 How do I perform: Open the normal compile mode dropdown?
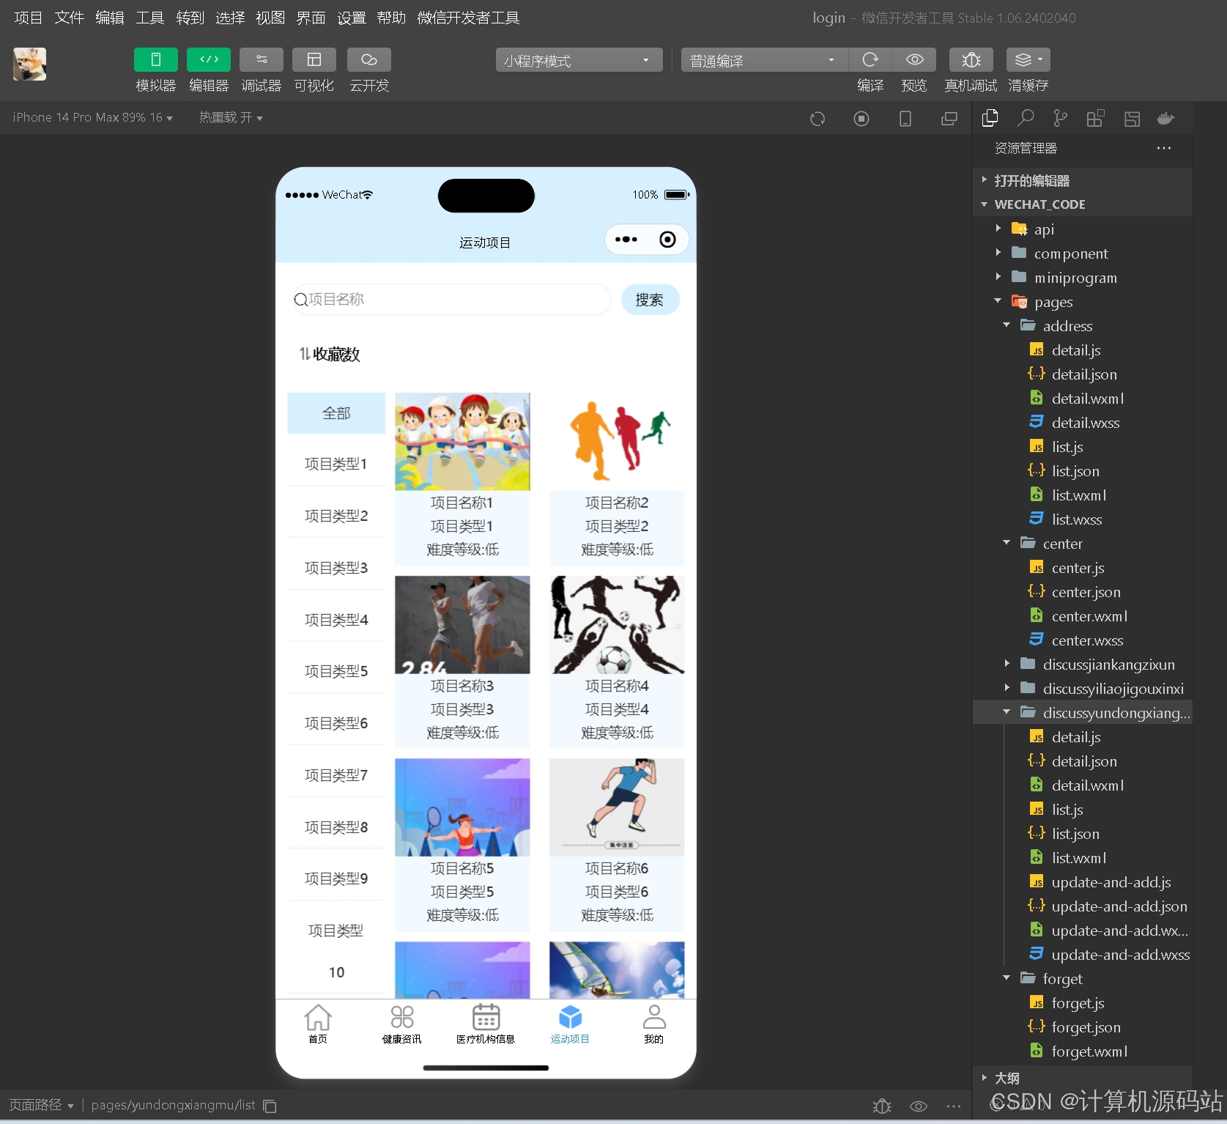coord(764,60)
